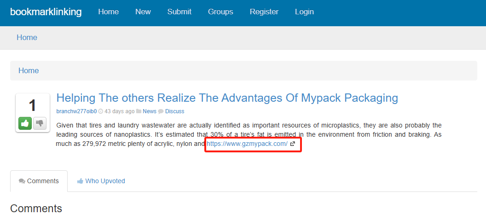Click the '43 days ago' timestamp
Screen dimensions: 486x220
click(120, 111)
